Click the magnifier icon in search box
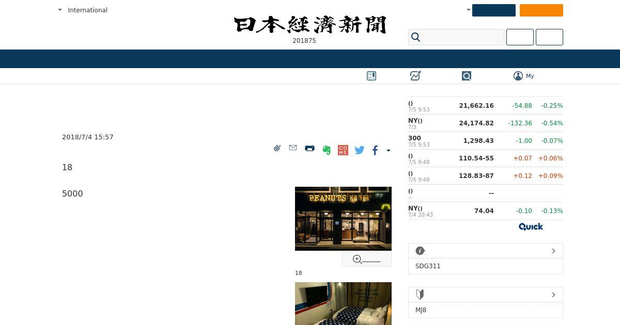 click(x=416, y=37)
